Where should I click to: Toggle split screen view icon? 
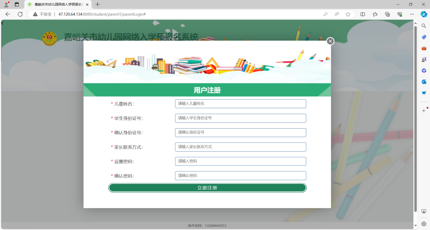coord(363,14)
